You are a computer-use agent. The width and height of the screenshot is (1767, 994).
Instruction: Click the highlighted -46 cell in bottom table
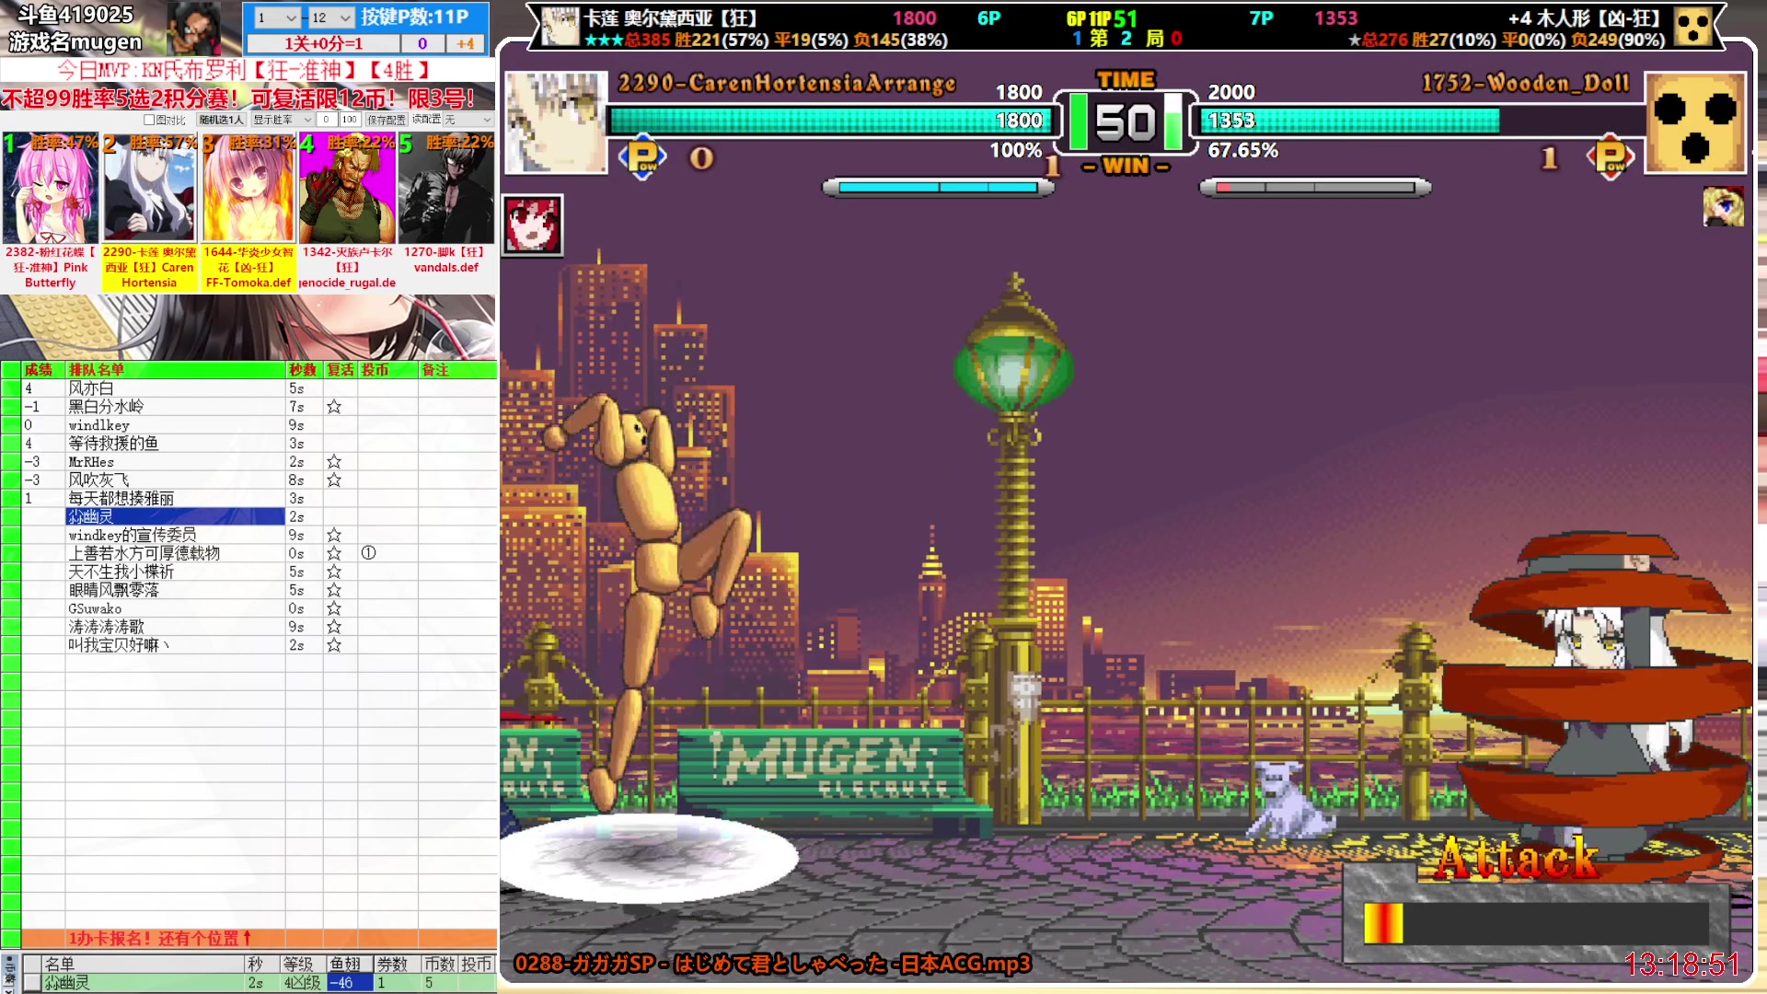350,983
